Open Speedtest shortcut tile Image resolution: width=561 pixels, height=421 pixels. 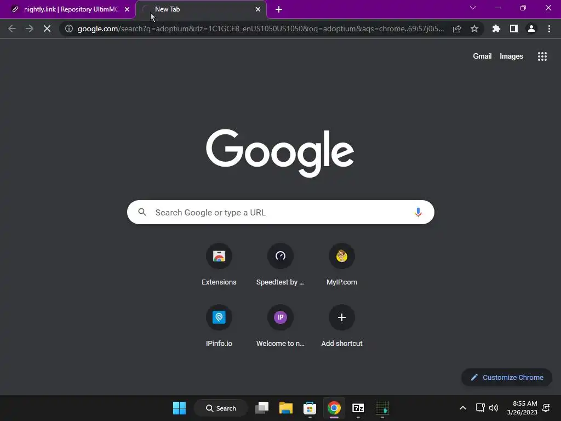(x=280, y=264)
